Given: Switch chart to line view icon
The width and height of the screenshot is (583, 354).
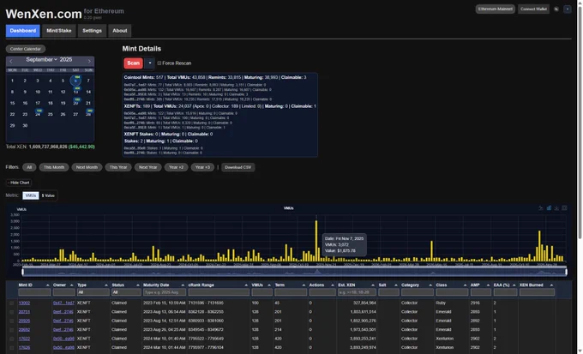Looking at the screenshot, I should (x=541, y=208).
